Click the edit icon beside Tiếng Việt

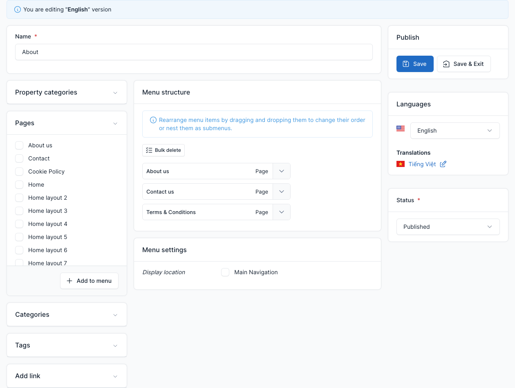[x=443, y=164]
